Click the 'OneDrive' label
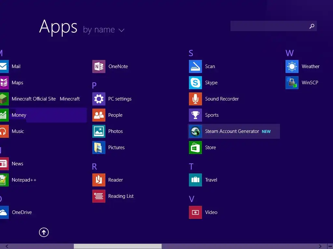The height and width of the screenshot is (249, 333). coord(22,212)
